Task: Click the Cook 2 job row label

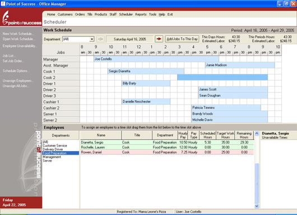Action: 61,77
